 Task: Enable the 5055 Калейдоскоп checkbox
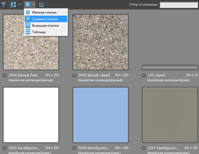coord(5,148)
